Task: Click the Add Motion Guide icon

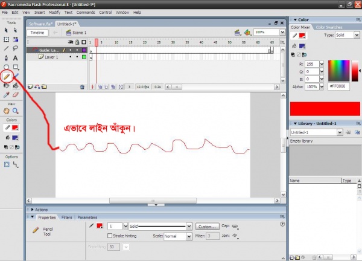Action: point(37,87)
